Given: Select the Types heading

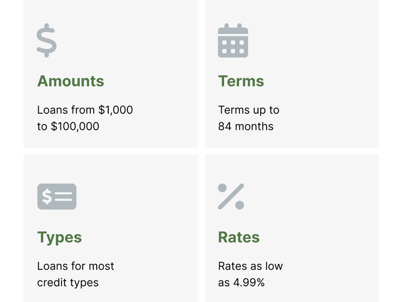Looking at the screenshot, I should click(59, 238).
